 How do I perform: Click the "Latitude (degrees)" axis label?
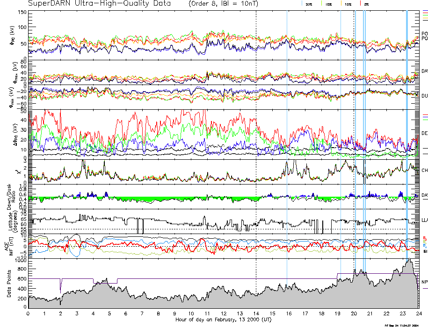tap(13, 222)
